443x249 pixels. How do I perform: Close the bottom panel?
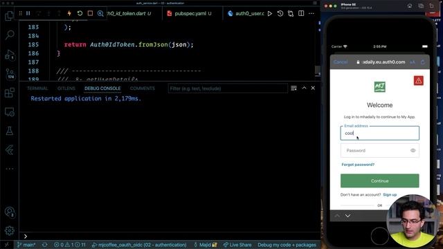point(313,88)
